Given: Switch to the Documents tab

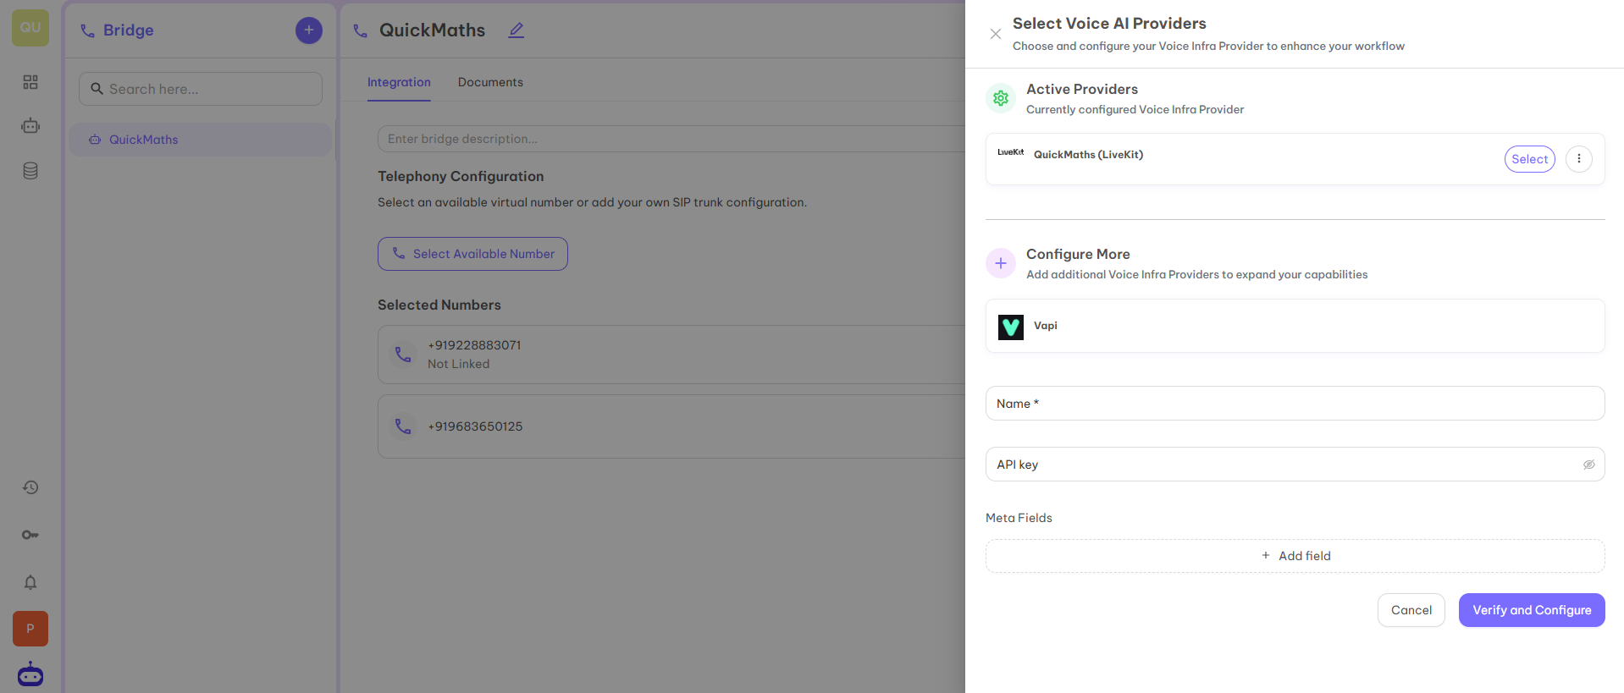Looking at the screenshot, I should click(490, 82).
